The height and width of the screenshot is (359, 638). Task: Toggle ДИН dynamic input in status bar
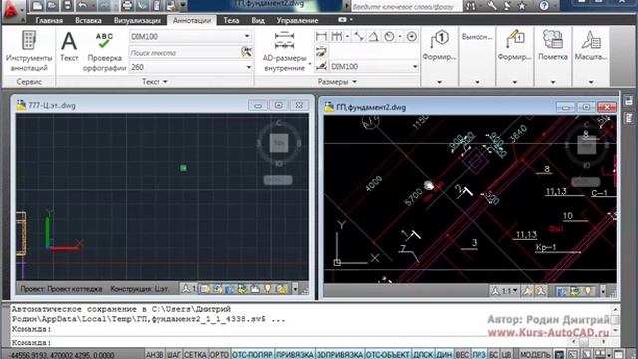[x=444, y=355]
